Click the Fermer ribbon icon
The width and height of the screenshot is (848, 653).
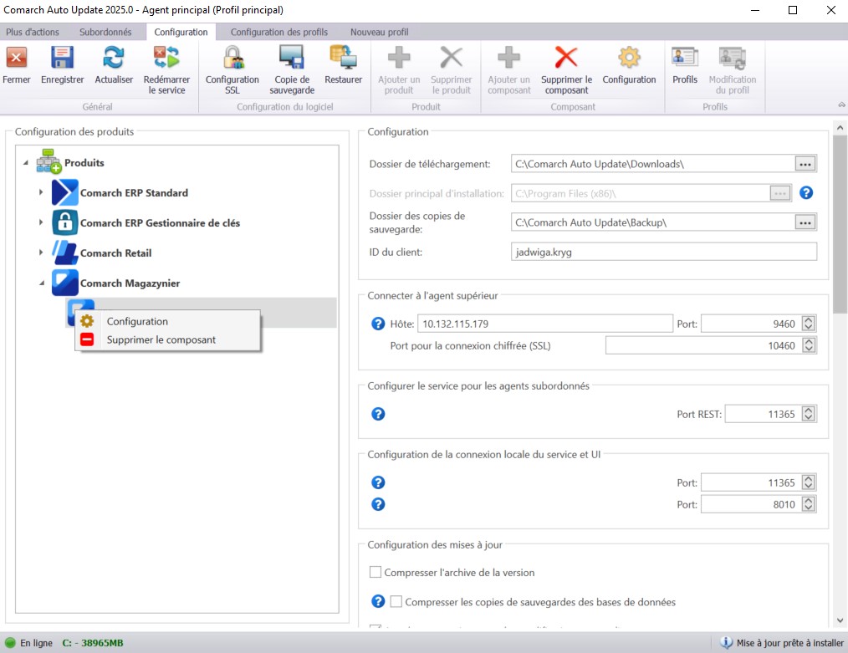point(16,58)
